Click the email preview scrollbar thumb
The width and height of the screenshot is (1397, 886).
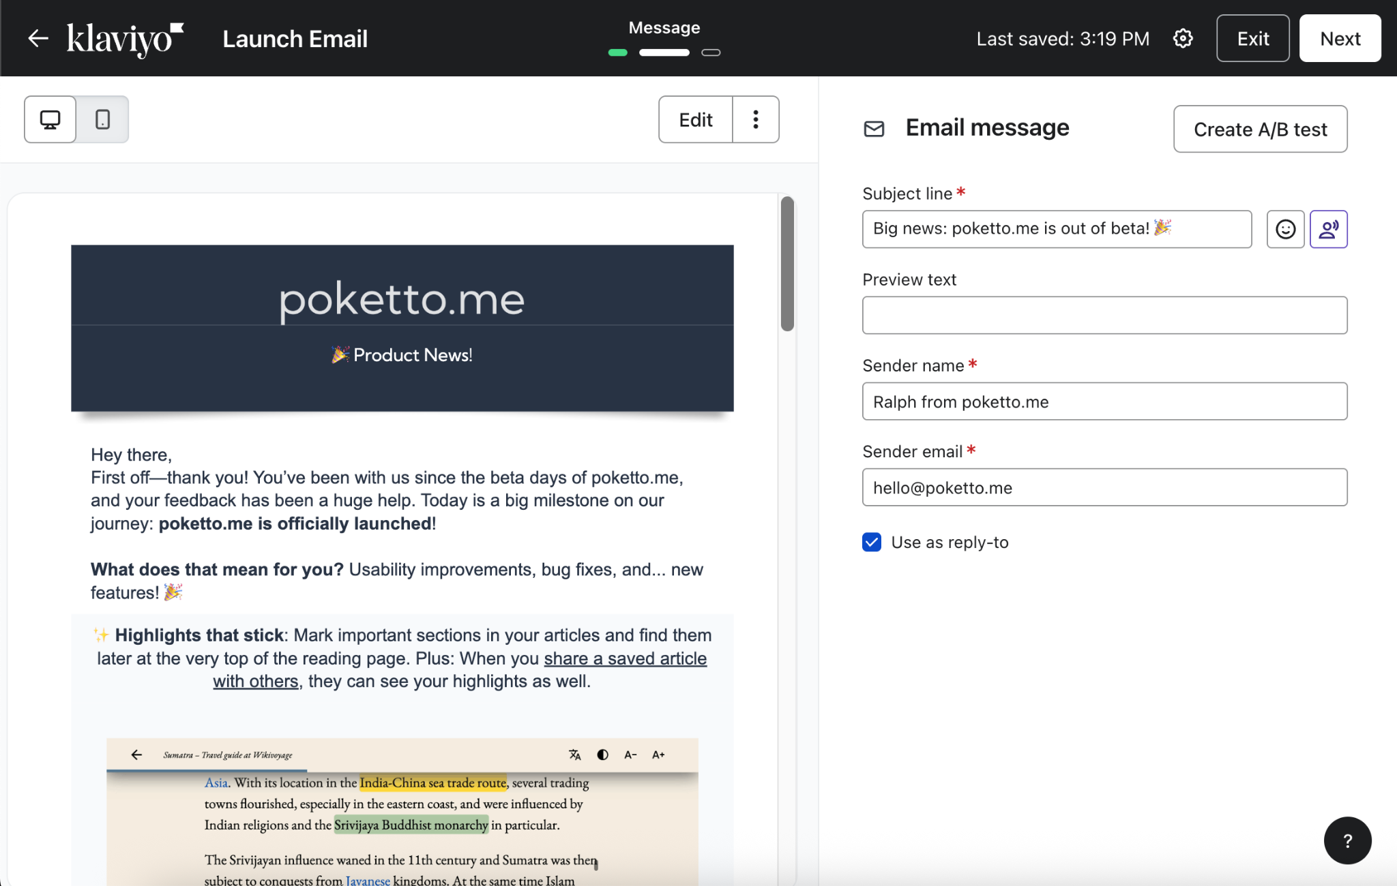click(x=787, y=263)
